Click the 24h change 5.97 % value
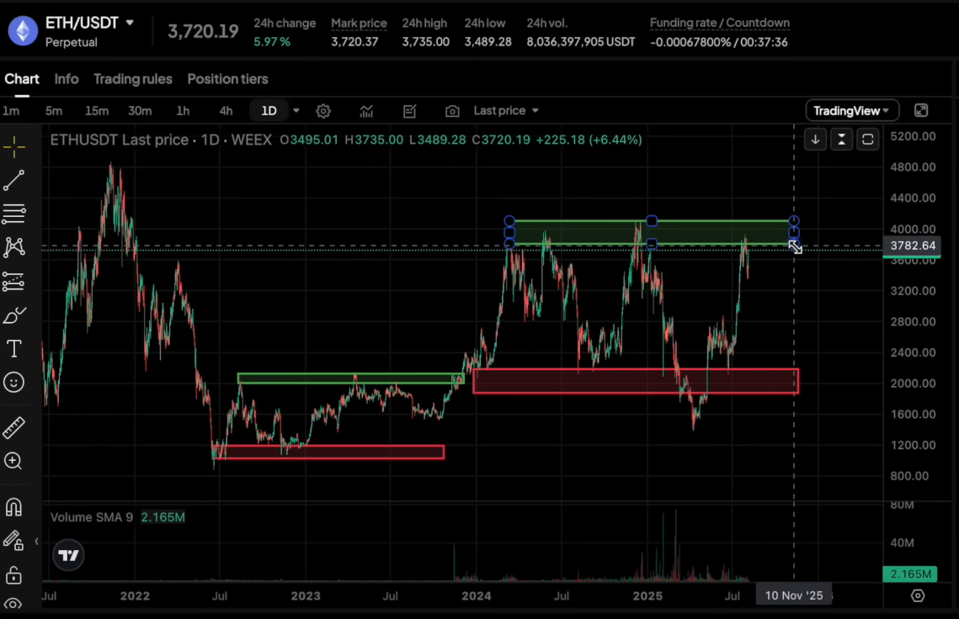Screen dimensions: 959x619 [x=272, y=42]
